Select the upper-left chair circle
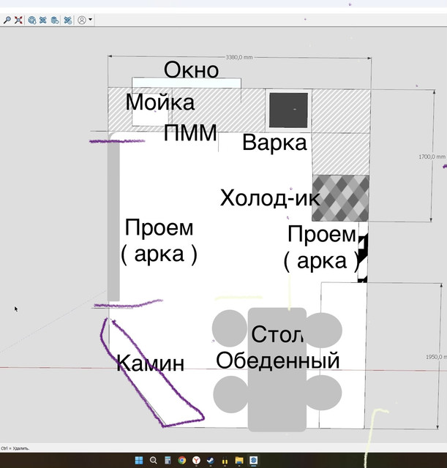The width and height of the screenshot is (447, 468). click(x=229, y=328)
